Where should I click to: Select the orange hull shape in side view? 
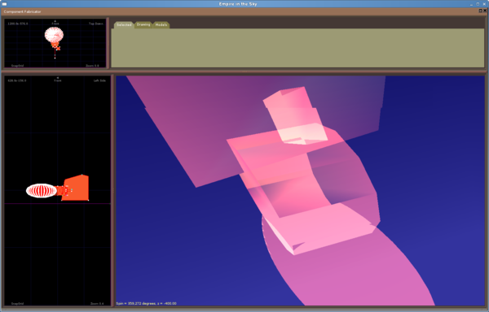click(x=77, y=188)
